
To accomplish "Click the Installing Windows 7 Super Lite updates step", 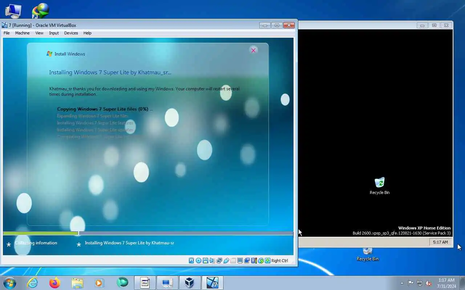I will point(95,130).
